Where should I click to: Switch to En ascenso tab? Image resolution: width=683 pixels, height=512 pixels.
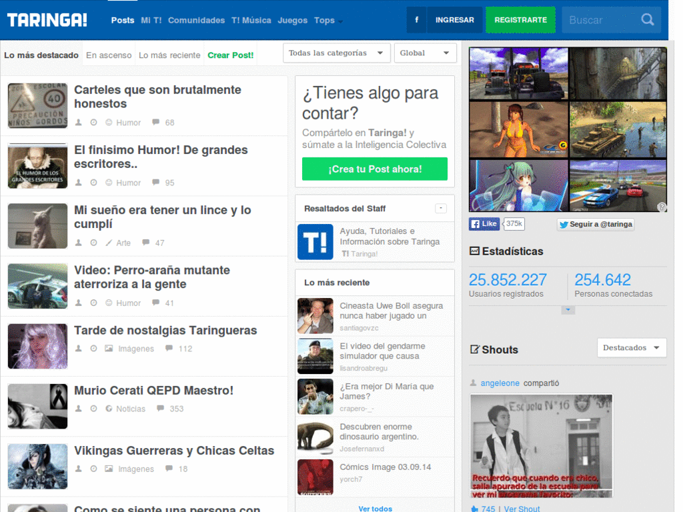pyautogui.click(x=109, y=55)
